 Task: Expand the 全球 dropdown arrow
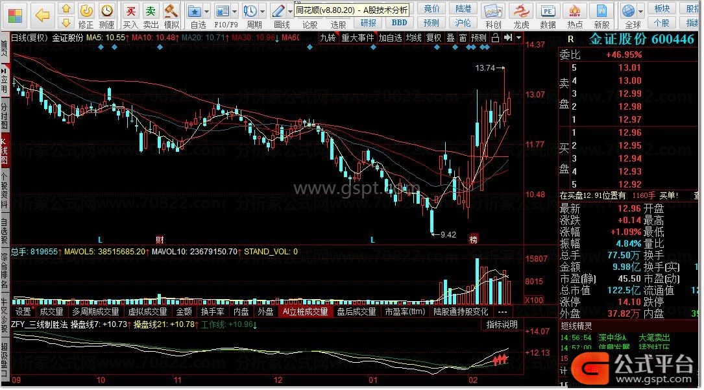point(640,11)
